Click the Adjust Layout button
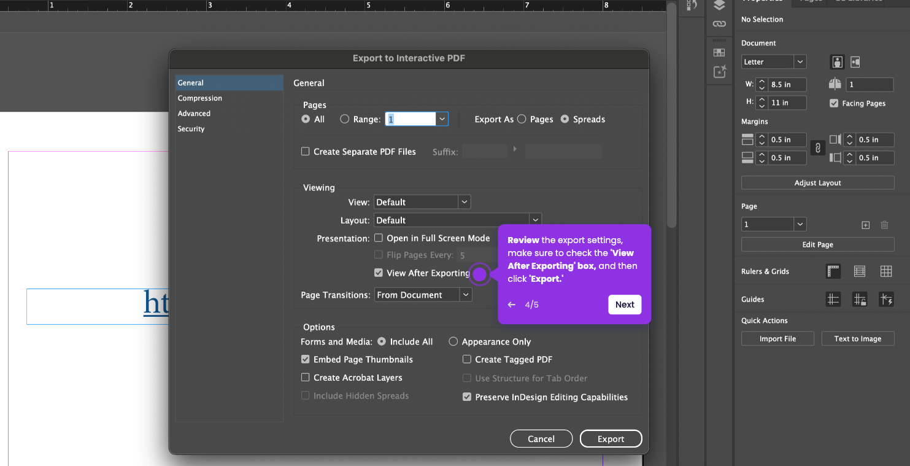The height and width of the screenshot is (466, 910). tap(817, 183)
